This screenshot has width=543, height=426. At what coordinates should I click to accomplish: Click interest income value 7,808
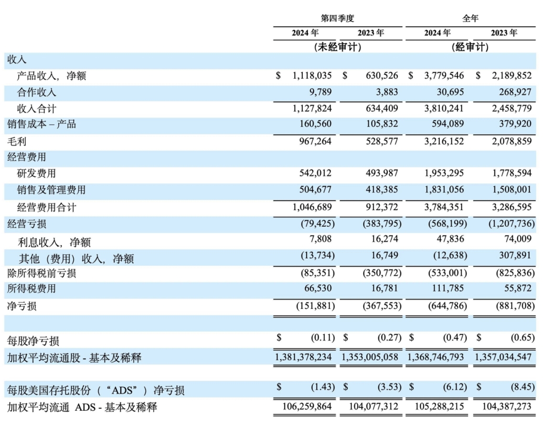point(320,239)
